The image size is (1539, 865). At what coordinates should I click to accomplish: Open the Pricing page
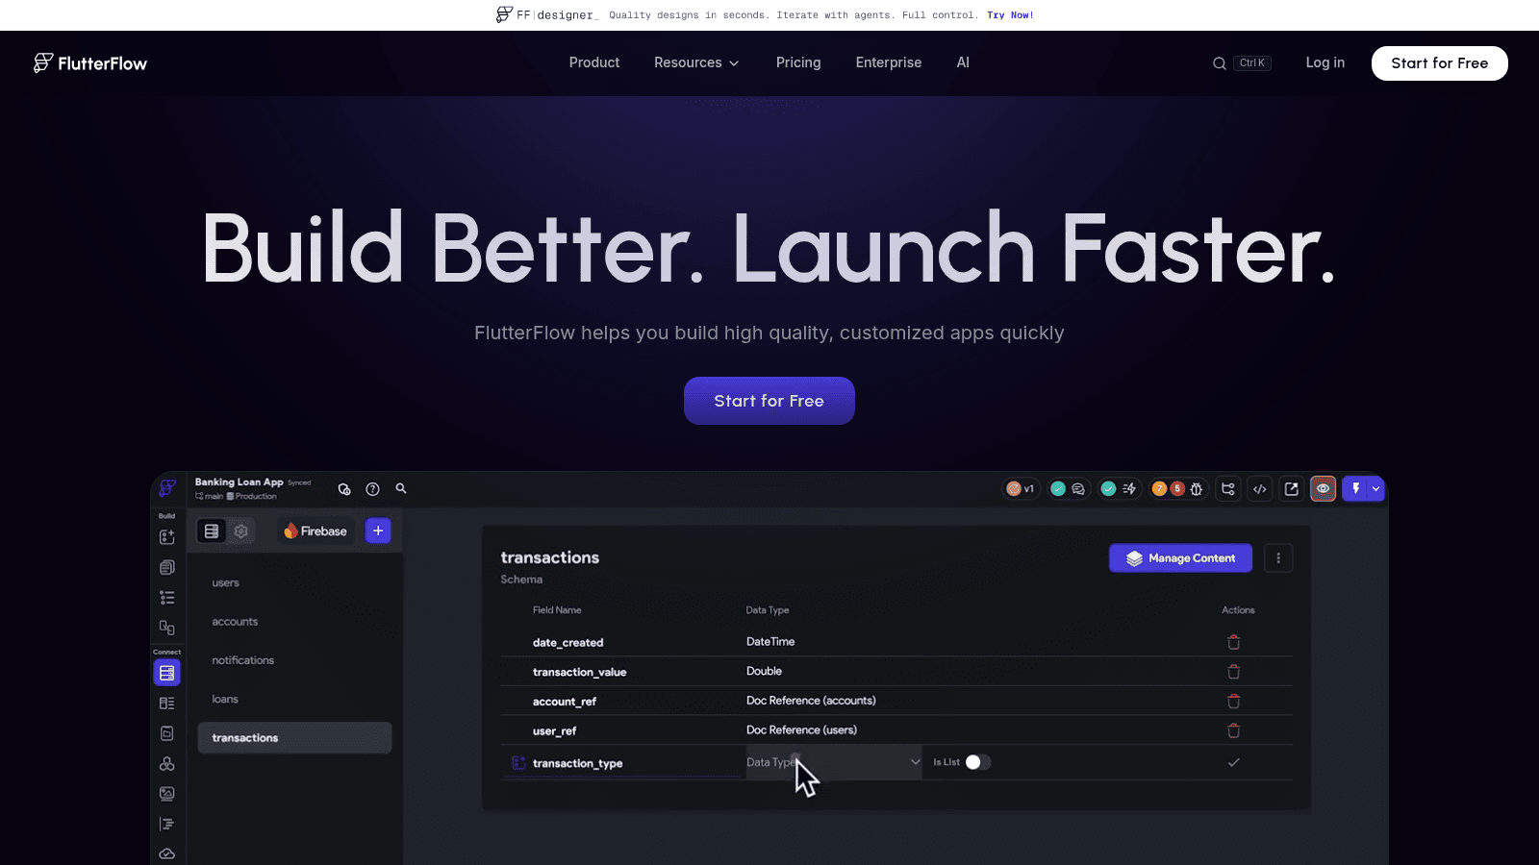(x=798, y=62)
